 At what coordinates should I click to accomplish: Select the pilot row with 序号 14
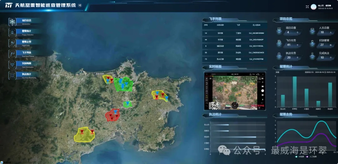pyautogui.click(x=233, y=33)
